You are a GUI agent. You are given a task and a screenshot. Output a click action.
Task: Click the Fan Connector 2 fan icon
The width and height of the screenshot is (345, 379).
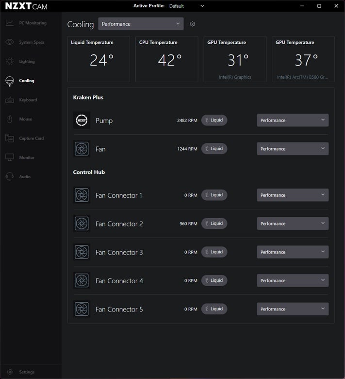point(82,224)
